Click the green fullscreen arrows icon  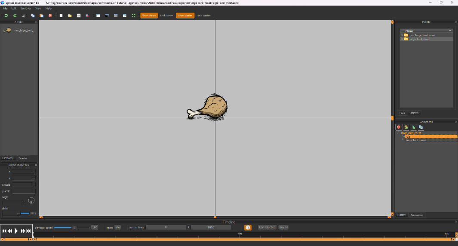(x=133, y=15)
